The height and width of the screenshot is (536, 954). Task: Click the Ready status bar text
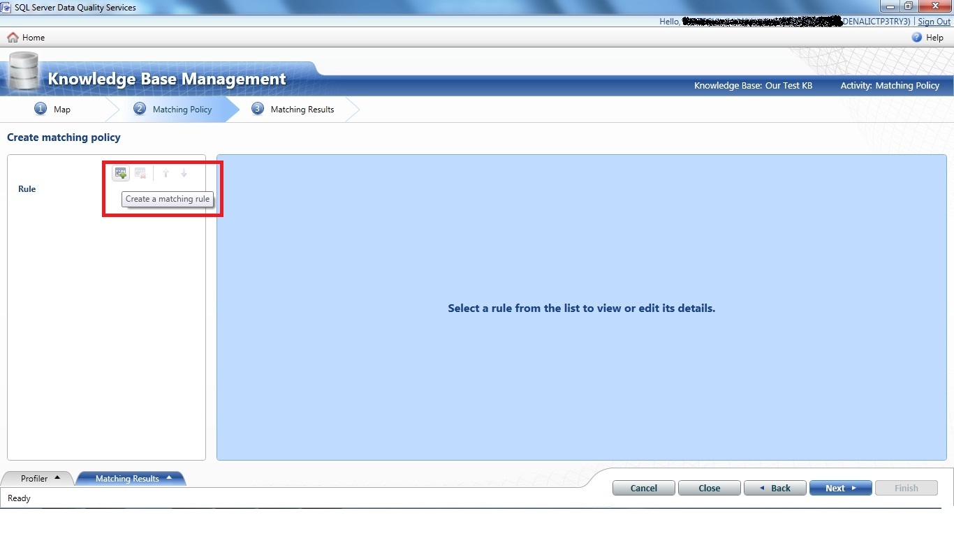(19, 498)
